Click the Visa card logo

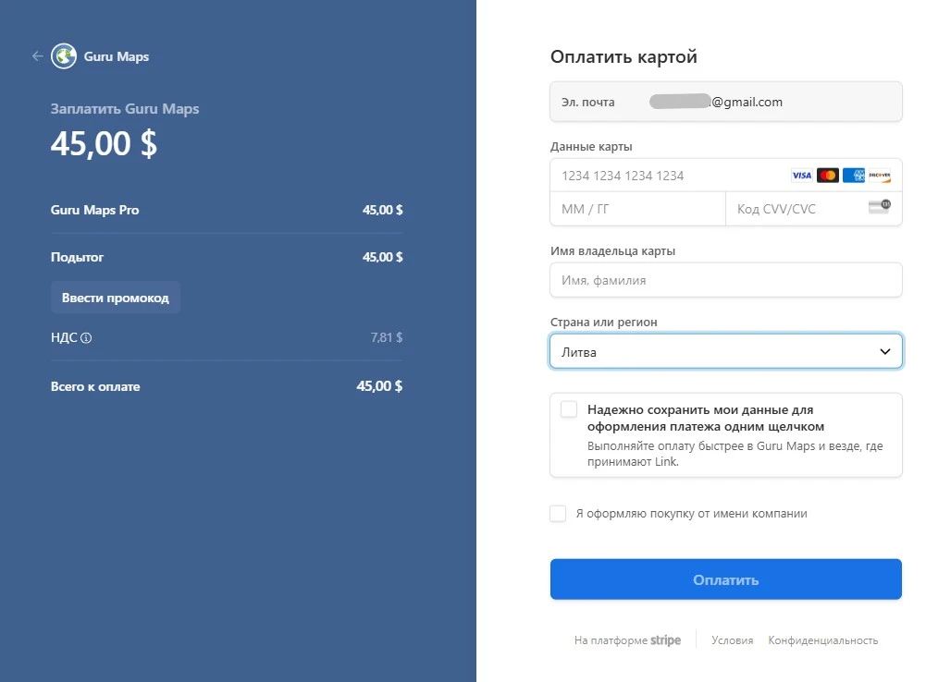(x=801, y=176)
